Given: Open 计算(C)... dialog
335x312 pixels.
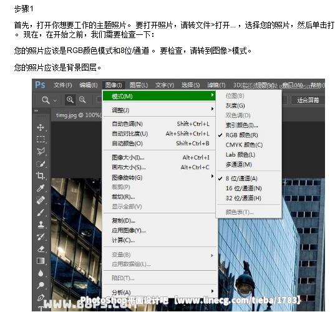Looking at the screenshot, I should [x=159, y=240].
